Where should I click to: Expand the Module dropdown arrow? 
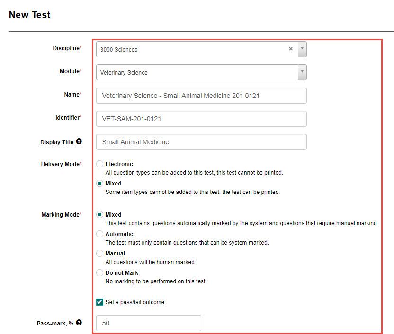click(x=302, y=72)
